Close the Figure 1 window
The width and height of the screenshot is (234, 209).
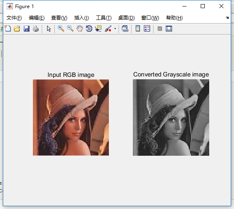click(x=221, y=6)
